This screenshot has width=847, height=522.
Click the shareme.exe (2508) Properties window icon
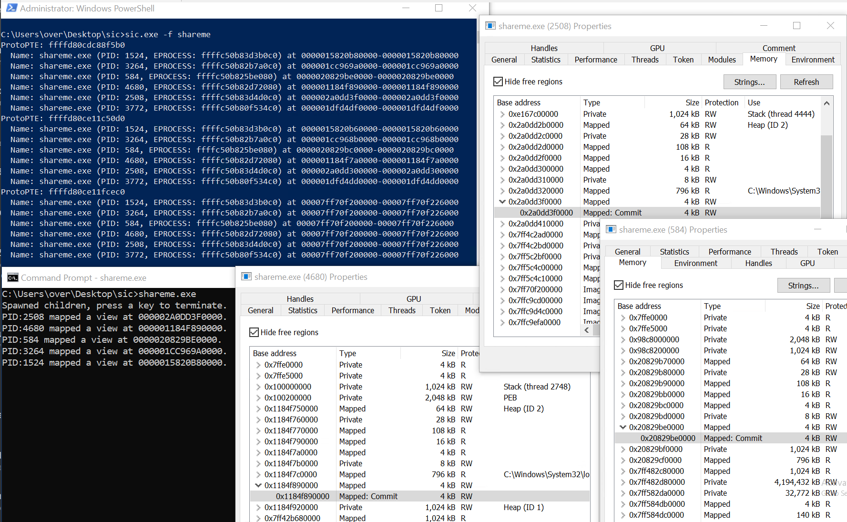tap(490, 26)
